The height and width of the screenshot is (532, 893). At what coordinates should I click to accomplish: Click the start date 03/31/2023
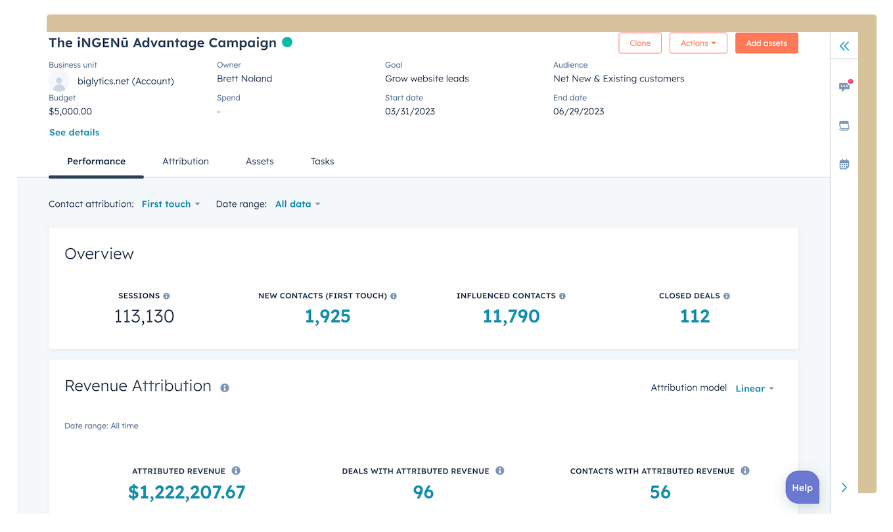tap(410, 112)
